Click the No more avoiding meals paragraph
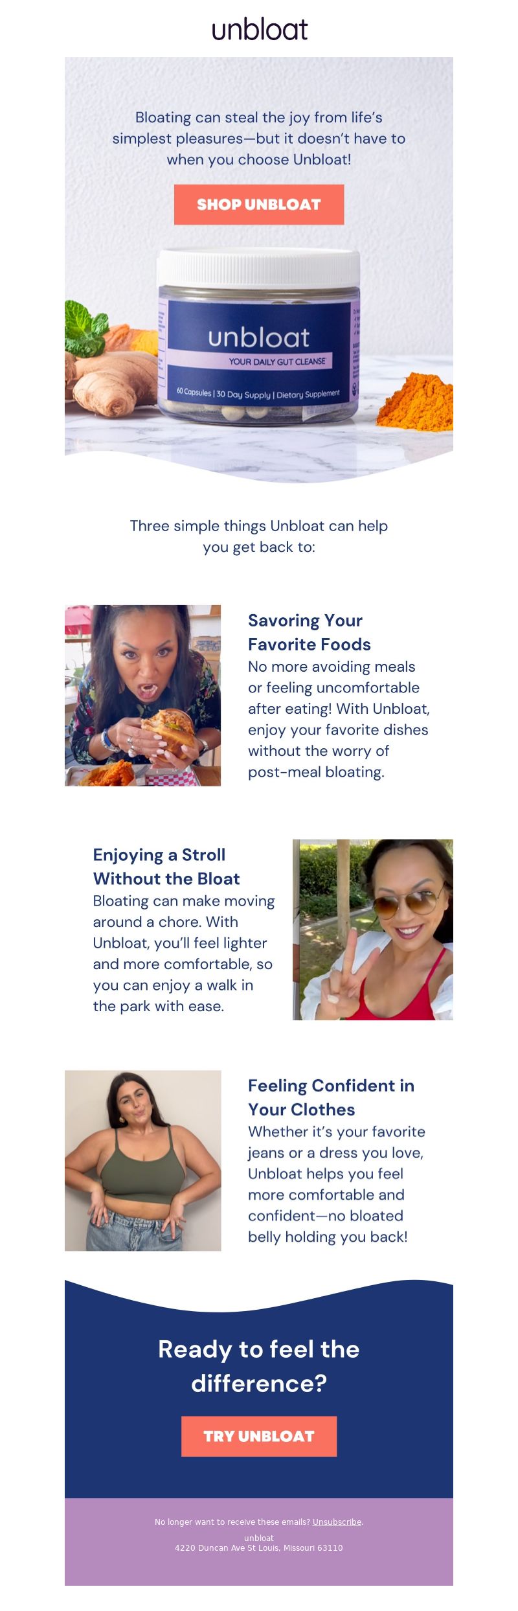This screenshot has width=518, height=1611. 339,719
